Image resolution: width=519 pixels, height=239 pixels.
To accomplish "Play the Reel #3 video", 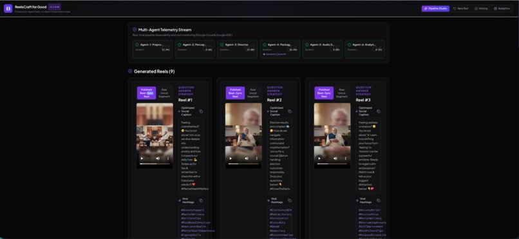I will tap(319, 158).
